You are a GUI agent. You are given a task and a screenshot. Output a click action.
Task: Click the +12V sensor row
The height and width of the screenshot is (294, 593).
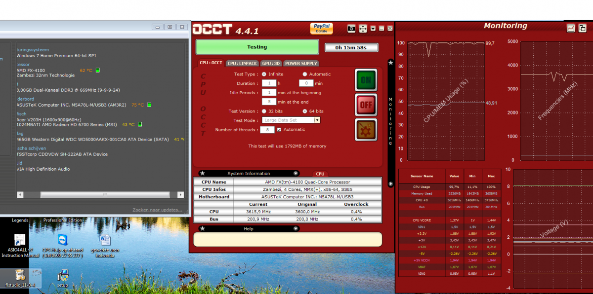449,247
